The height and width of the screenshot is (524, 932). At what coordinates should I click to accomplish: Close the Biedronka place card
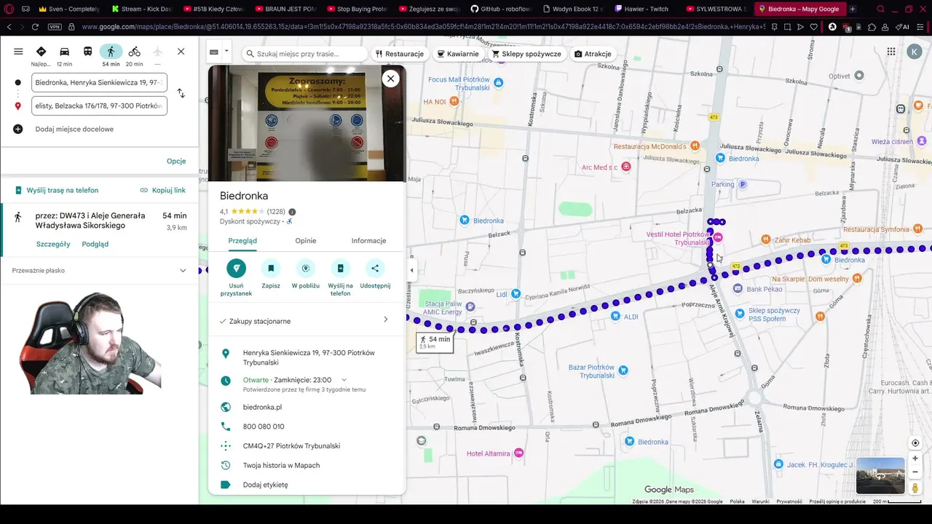pos(391,79)
